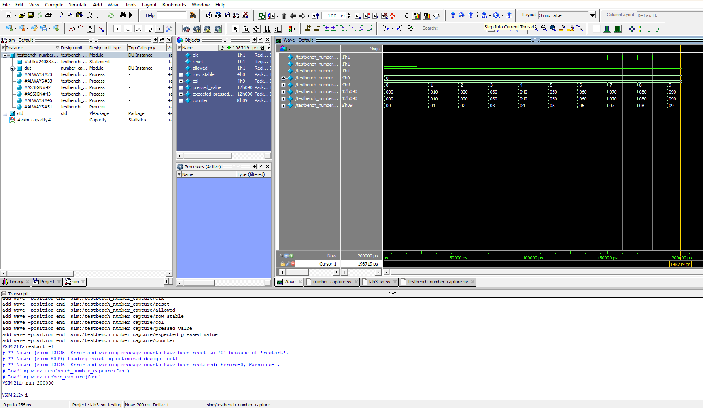This screenshot has height=408, width=703.
Task: Click the Insert Cursor icon
Action: click(x=308, y=28)
